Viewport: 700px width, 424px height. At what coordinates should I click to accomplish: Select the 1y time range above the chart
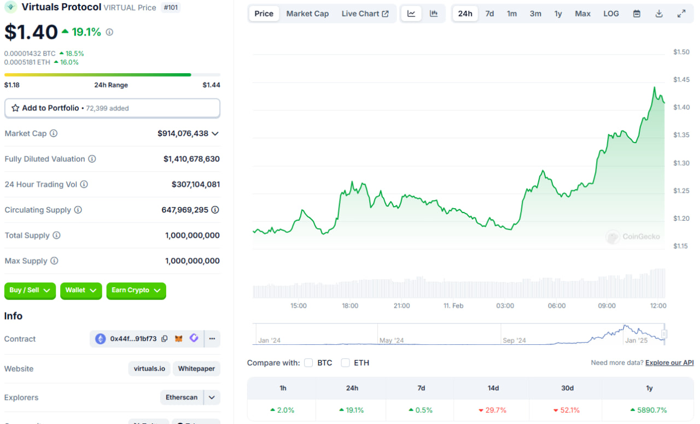point(558,14)
